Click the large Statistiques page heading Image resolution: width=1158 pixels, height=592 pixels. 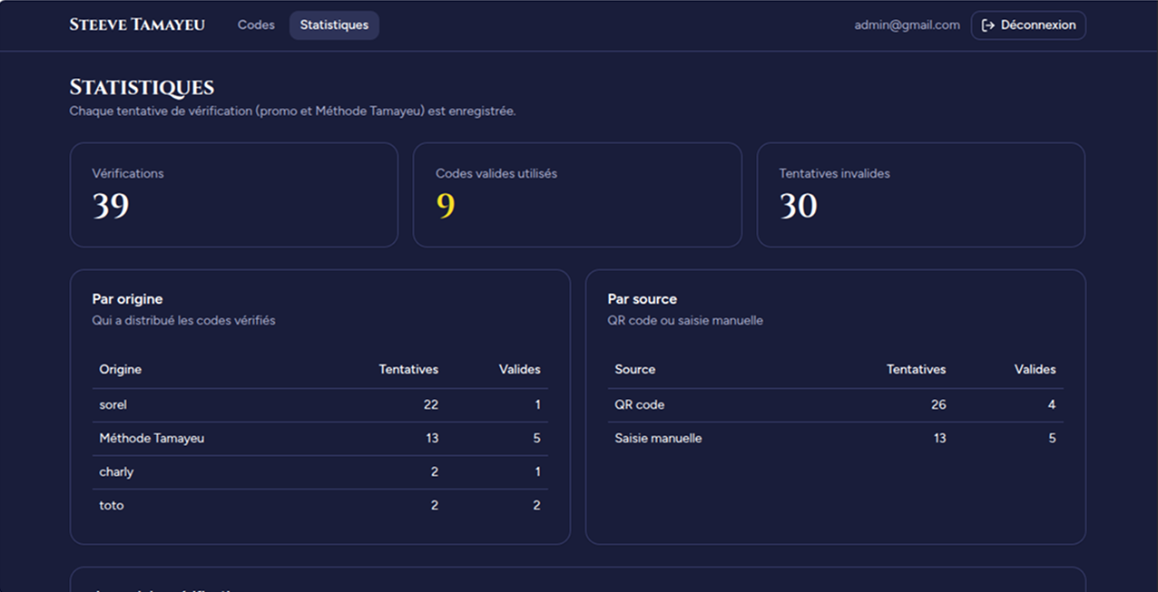142,87
